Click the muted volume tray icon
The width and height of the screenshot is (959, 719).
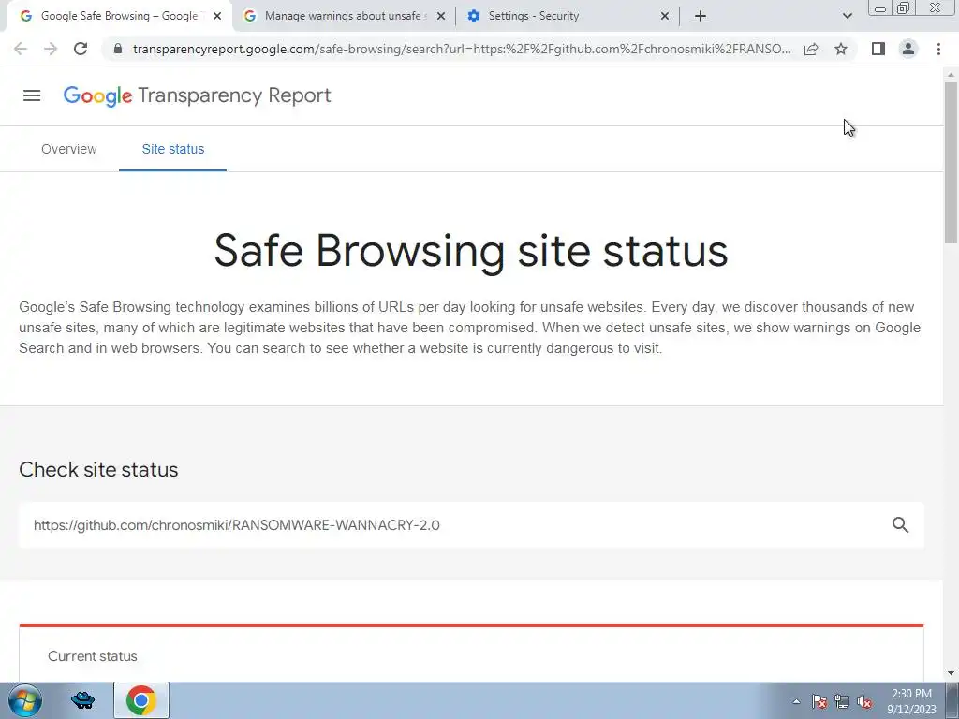(864, 701)
